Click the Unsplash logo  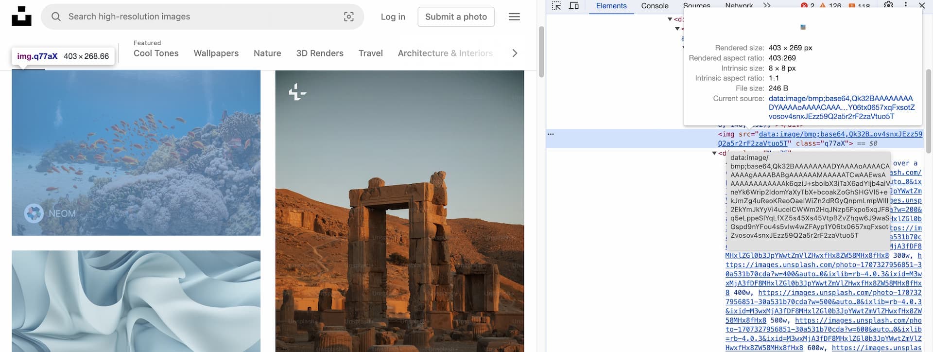tap(21, 17)
